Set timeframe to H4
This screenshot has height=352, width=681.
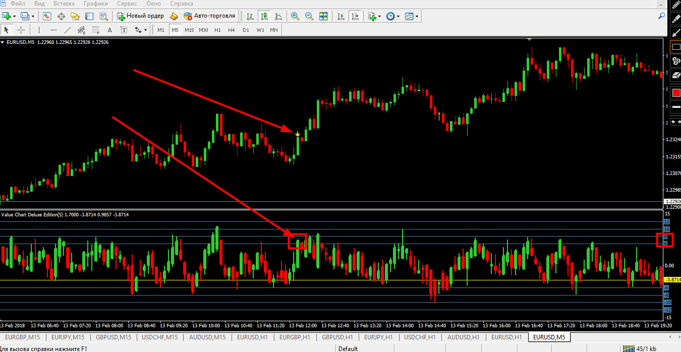click(x=231, y=30)
